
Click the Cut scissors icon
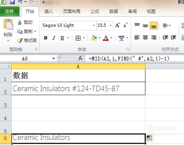click(19, 22)
